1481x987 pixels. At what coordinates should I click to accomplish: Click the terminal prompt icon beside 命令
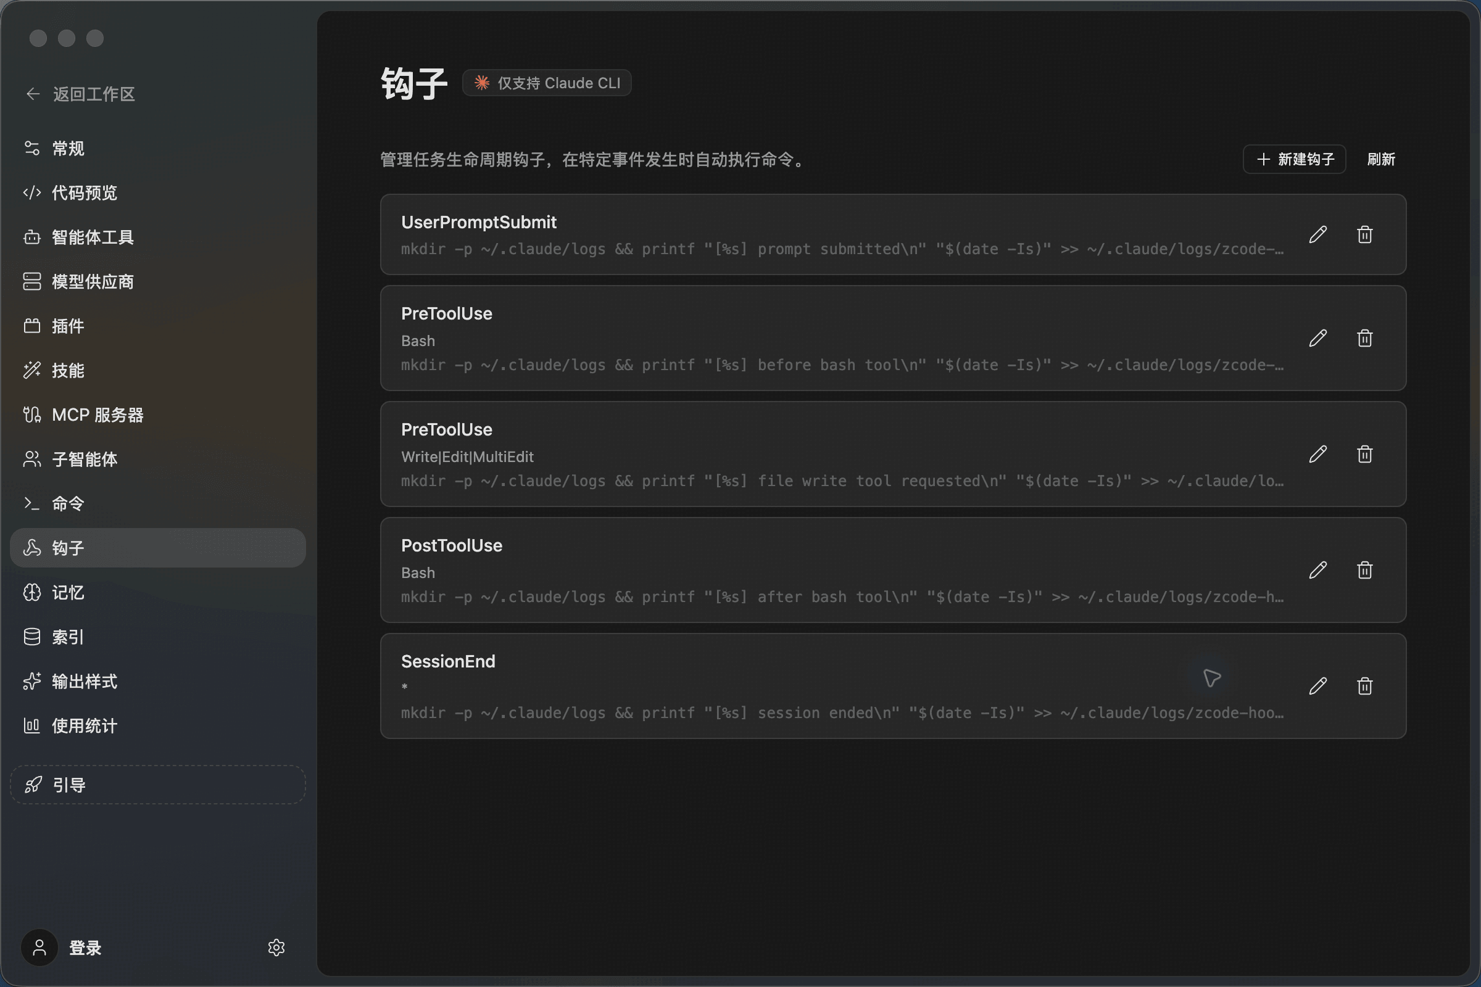(32, 503)
